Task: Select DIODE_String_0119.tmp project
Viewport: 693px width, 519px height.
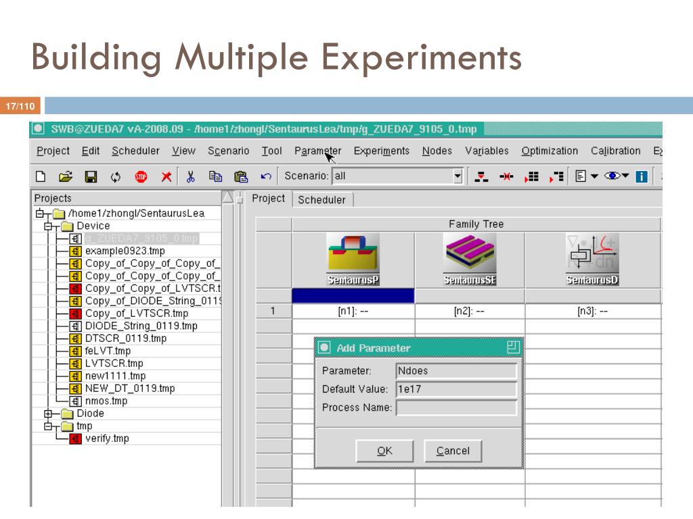Action: [x=141, y=326]
